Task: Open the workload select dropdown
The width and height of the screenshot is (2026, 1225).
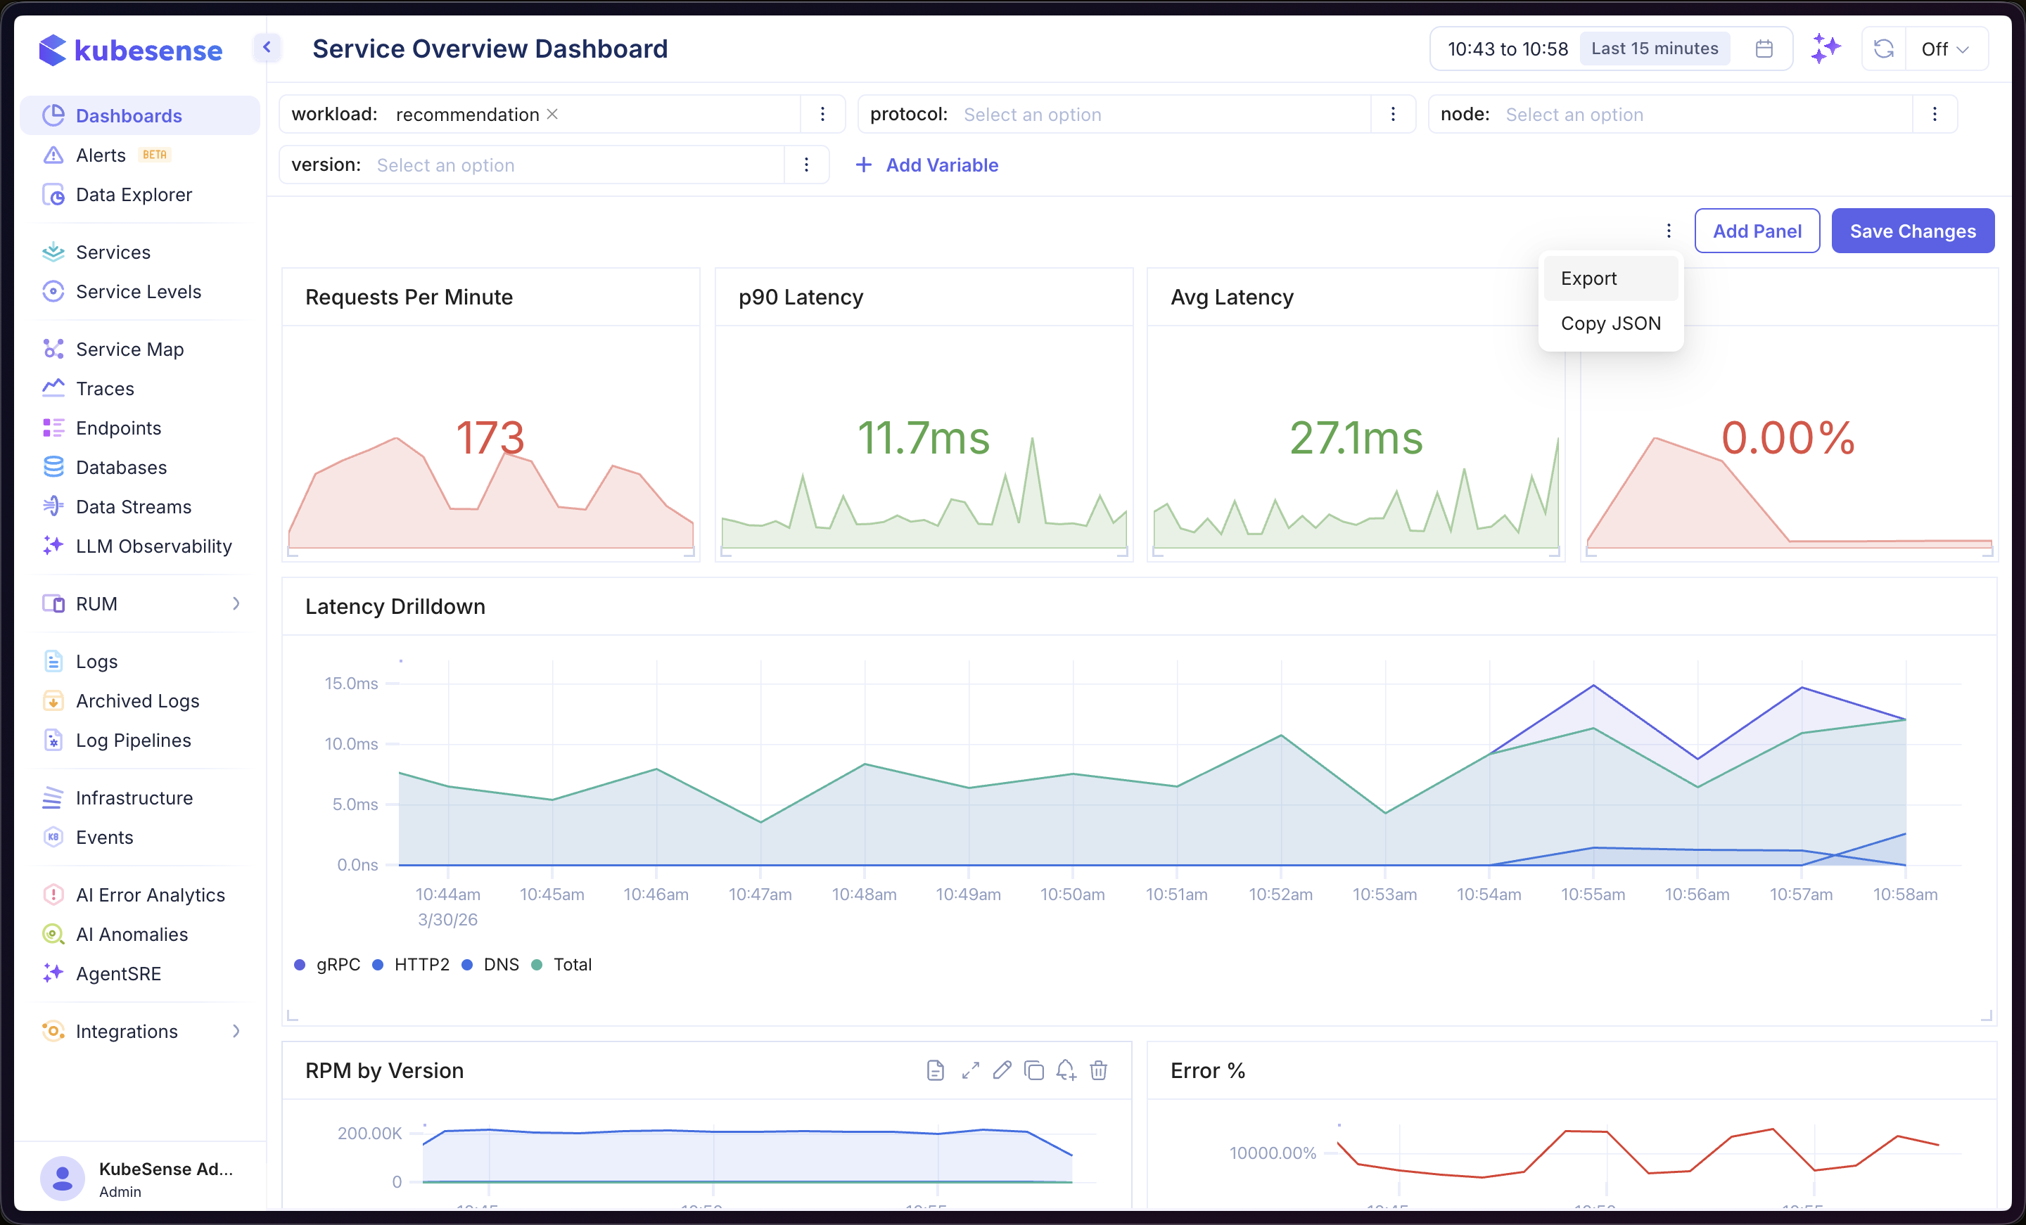Action: tap(594, 115)
